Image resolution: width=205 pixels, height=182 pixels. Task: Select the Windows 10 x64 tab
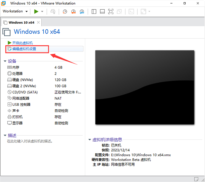click(21, 23)
